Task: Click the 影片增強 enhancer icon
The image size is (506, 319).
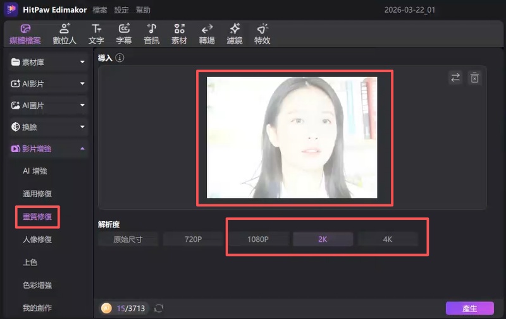Action: coord(15,148)
